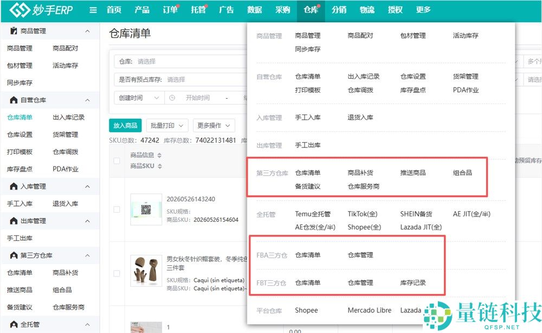Viewport: 542px width, 333px height.
Task: Open the 广告 top menu
Action: tap(227, 10)
